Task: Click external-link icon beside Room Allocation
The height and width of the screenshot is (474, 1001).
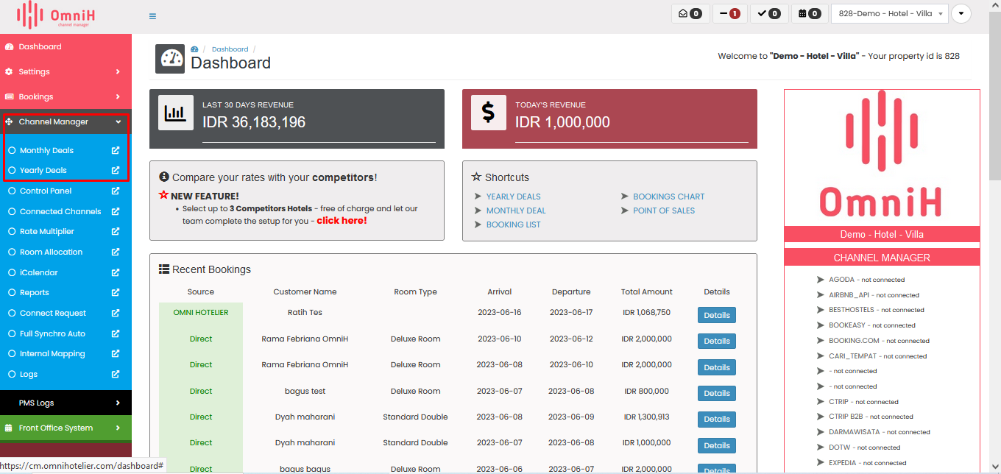Action: coord(116,252)
